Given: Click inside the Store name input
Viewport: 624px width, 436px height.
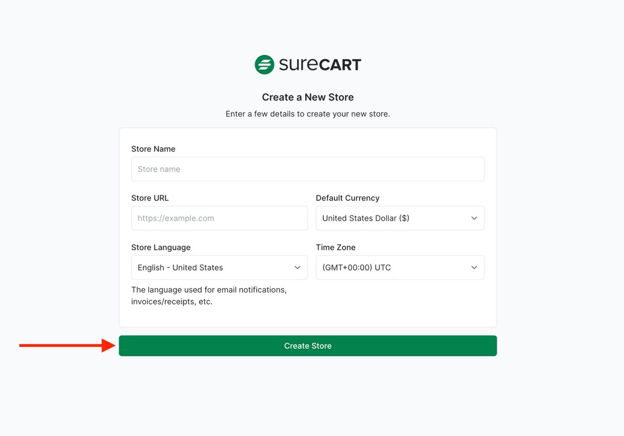Looking at the screenshot, I should click(x=308, y=168).
